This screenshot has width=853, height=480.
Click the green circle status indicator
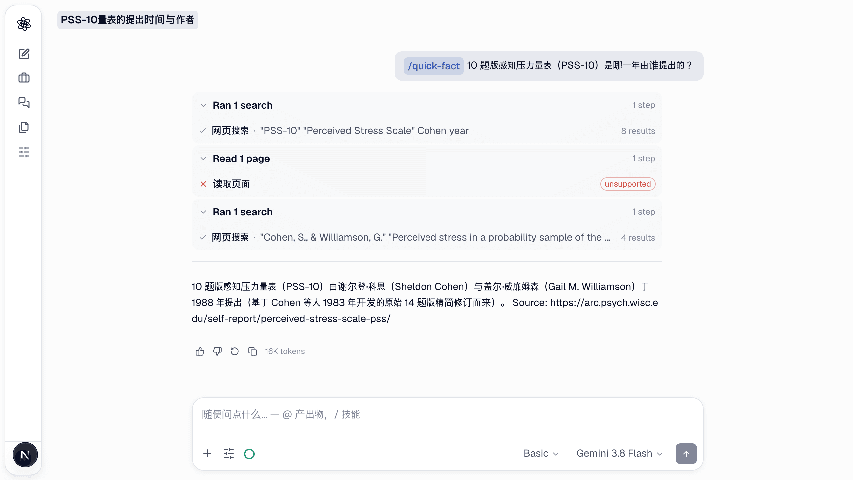[x=249, y=454]
